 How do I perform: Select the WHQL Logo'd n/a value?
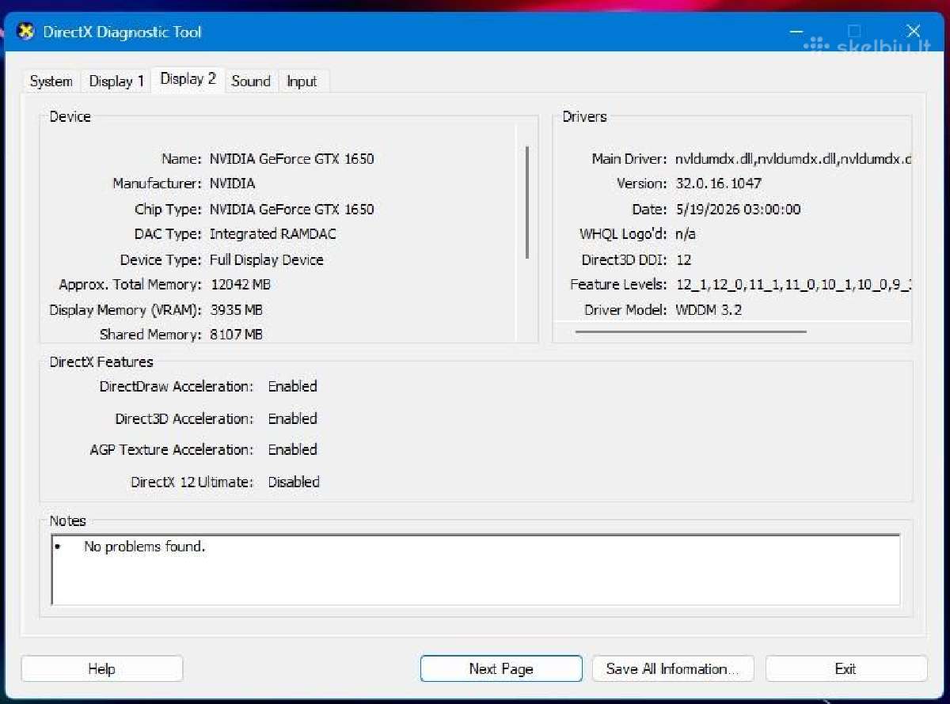coord(686,234)
